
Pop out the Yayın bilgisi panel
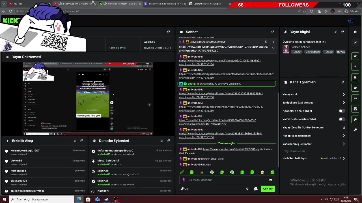(x=342, y=32)
